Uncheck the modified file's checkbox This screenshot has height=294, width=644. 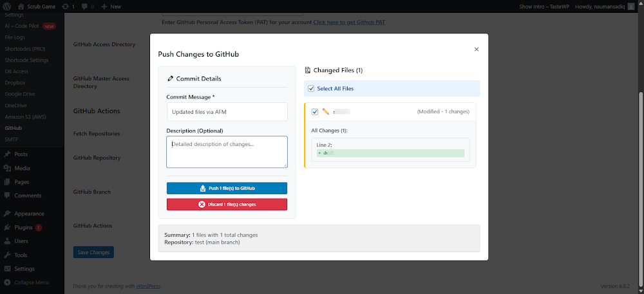tap(315, 111)
